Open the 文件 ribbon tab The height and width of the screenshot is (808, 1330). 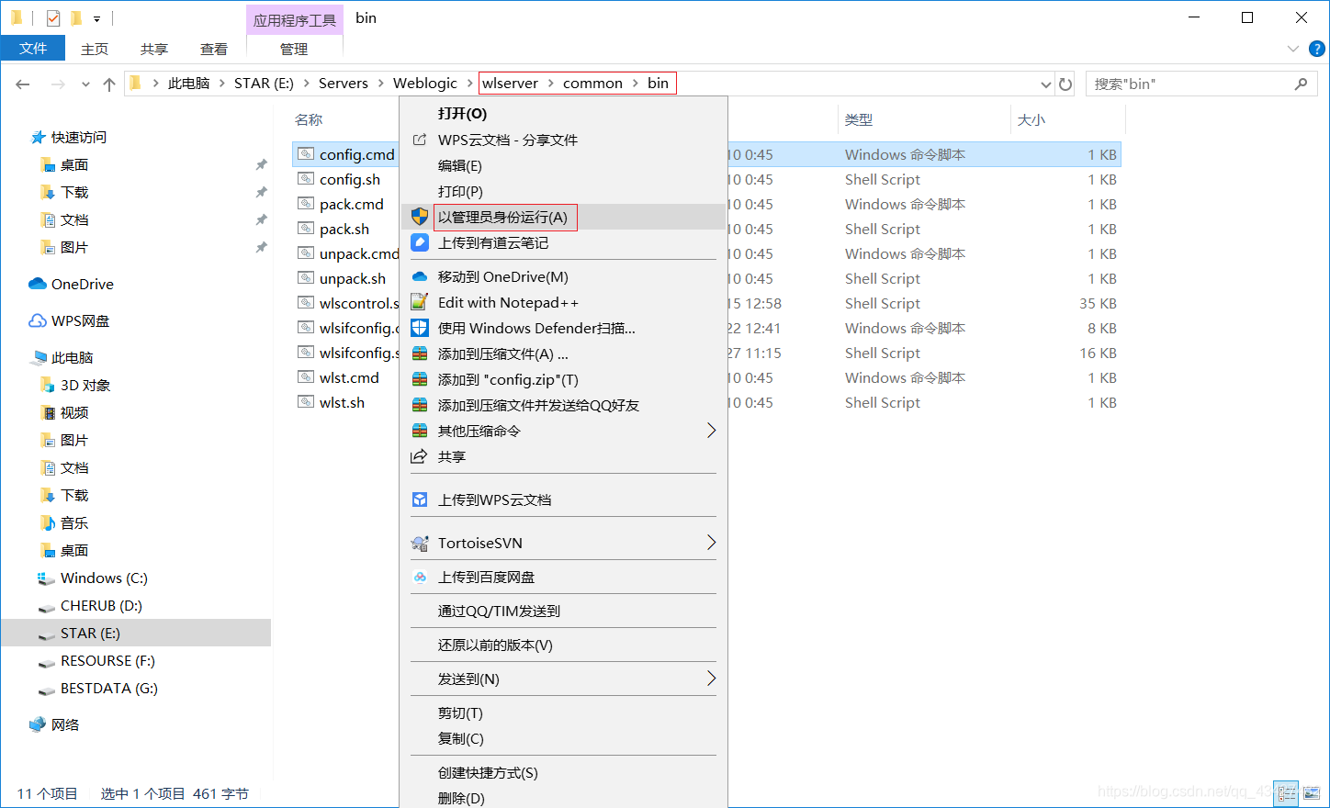pyautogui.click(x=33, y=49)
